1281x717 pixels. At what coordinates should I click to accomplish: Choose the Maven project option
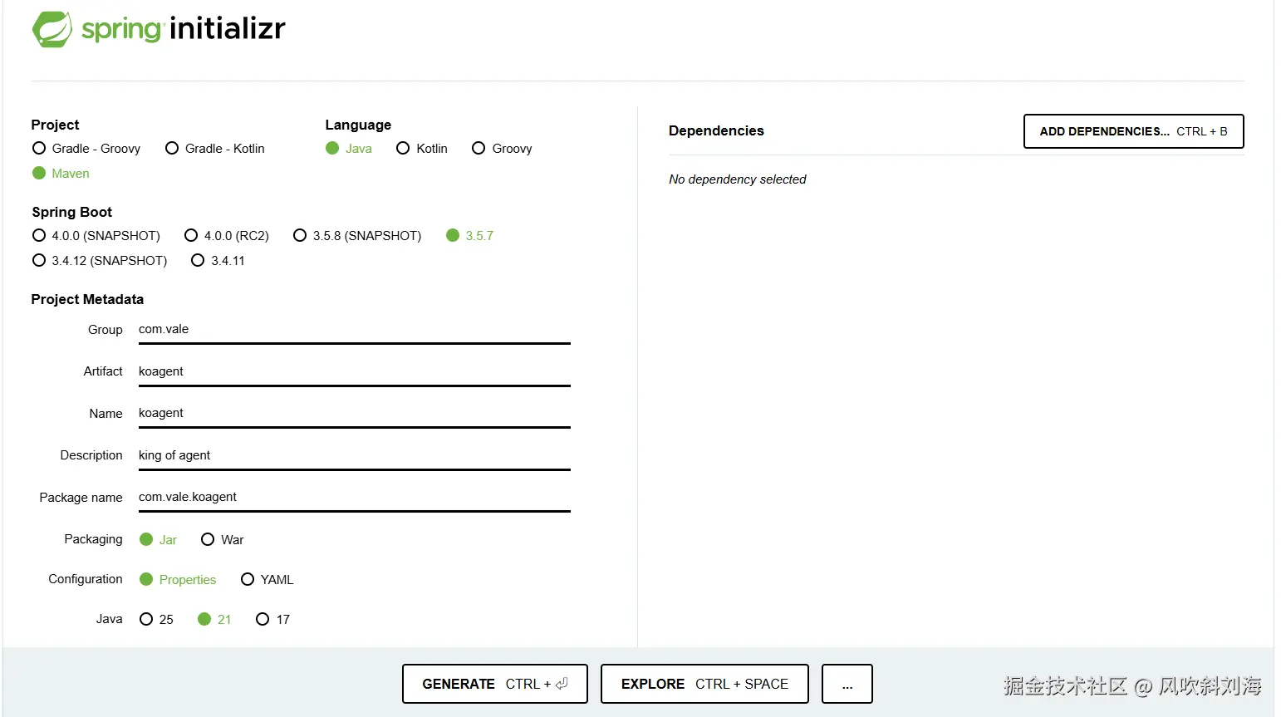(x=61, y=174)
